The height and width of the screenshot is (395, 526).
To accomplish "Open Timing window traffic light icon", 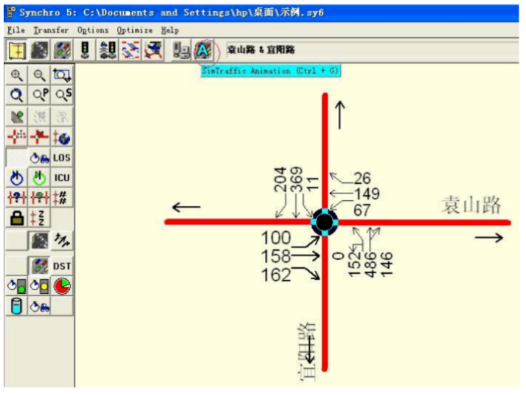I will 85,51.
